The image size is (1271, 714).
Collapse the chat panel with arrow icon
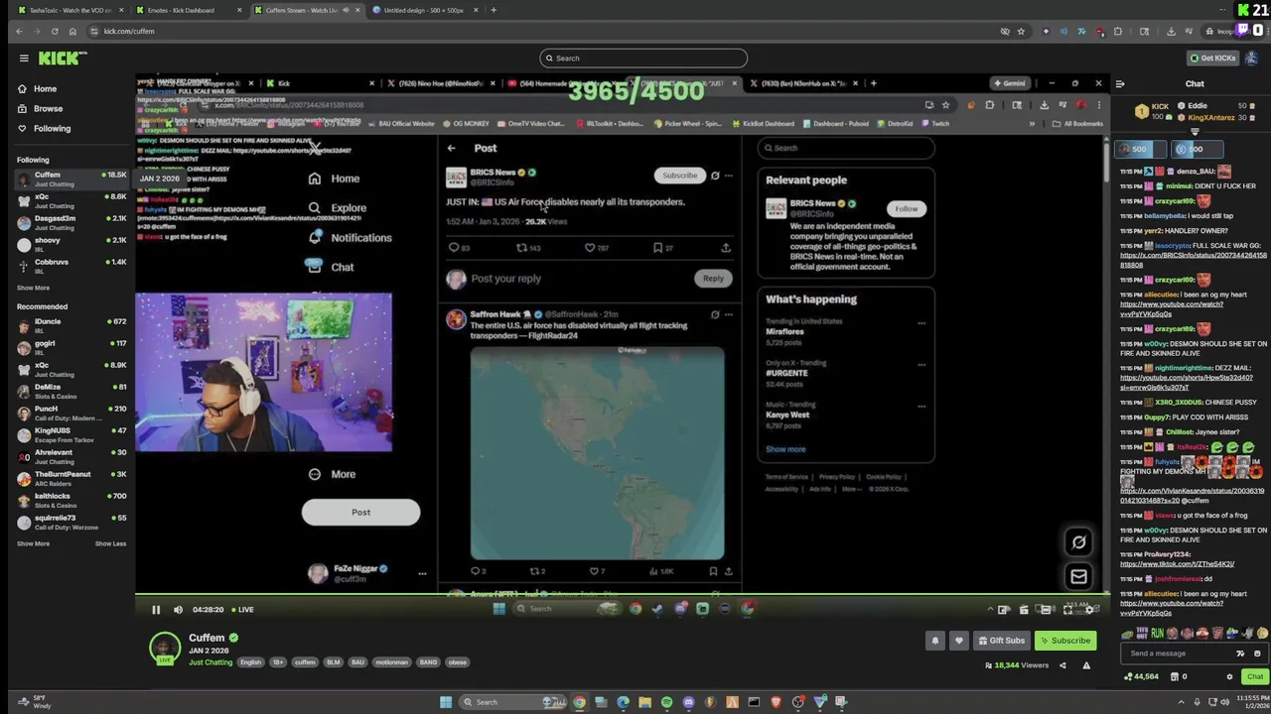coord(1120,84)
